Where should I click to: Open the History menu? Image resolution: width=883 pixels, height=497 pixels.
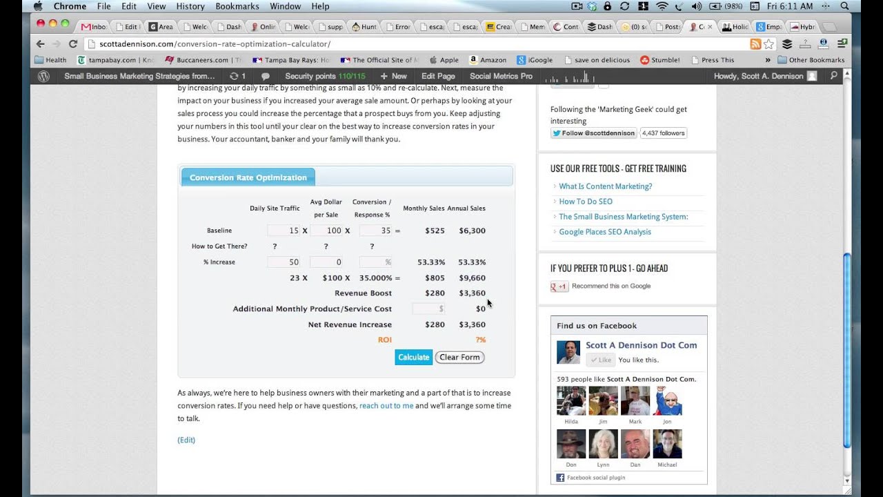(190, 6)
